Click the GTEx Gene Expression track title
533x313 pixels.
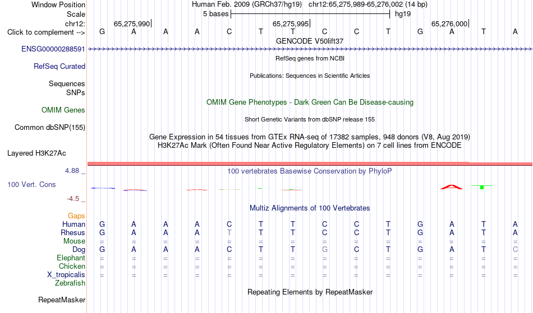310,137
